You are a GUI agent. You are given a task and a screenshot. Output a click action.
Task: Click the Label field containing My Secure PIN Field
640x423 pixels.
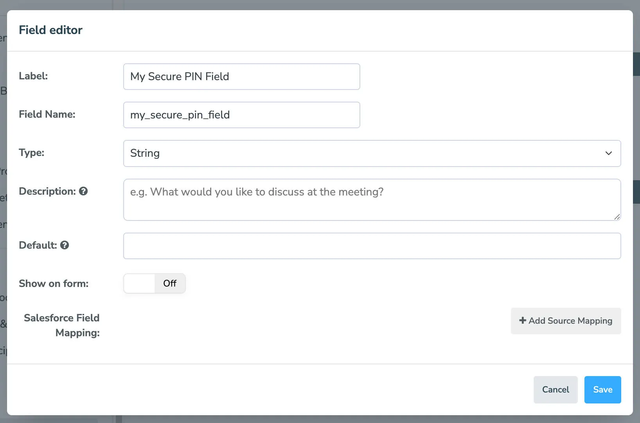click(x=241, y=77)
